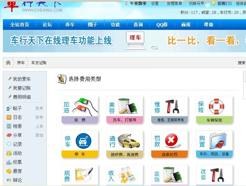
Task: Open the 规费 regulatory fee card
Action: [80, 175]
